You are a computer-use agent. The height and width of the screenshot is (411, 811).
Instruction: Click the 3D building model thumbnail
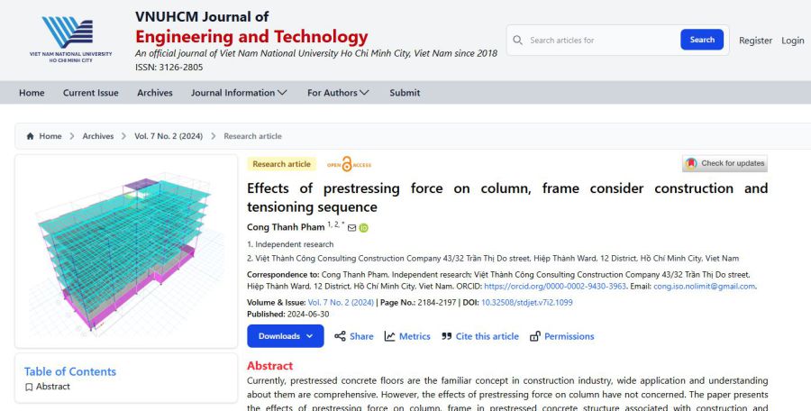(126, 251)
